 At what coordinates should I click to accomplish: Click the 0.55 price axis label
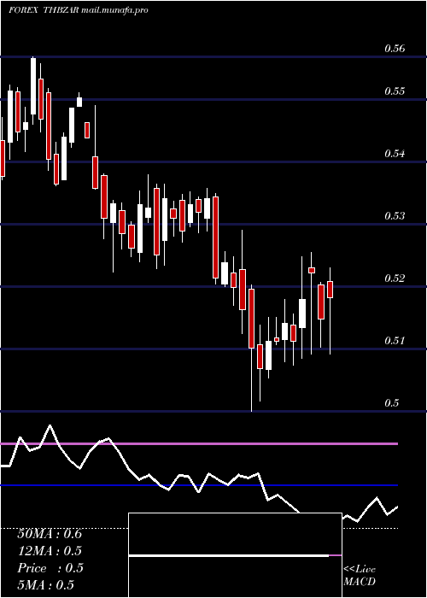click(x=395, y=91)
